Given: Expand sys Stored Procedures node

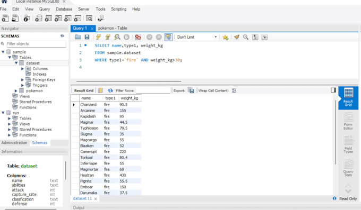Looking at the screenshot, I should (9, 130).
